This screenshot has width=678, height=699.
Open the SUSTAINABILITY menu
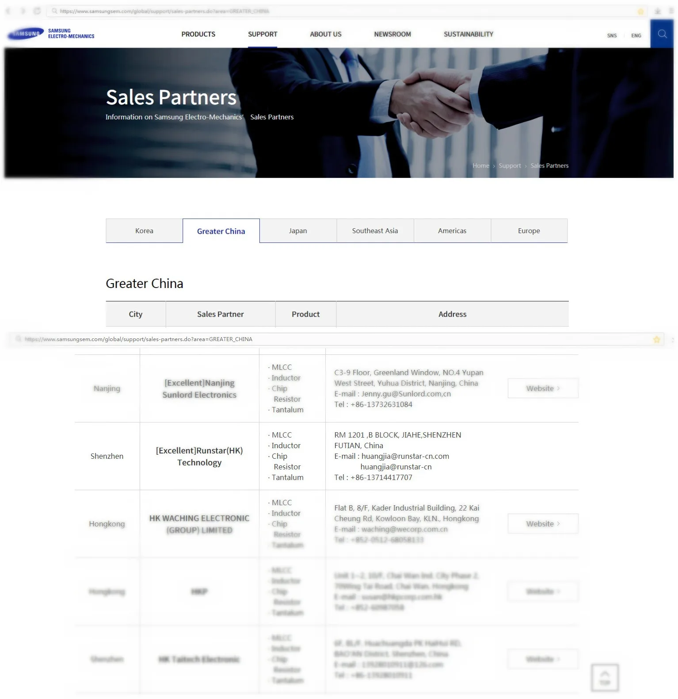[469, 34]
